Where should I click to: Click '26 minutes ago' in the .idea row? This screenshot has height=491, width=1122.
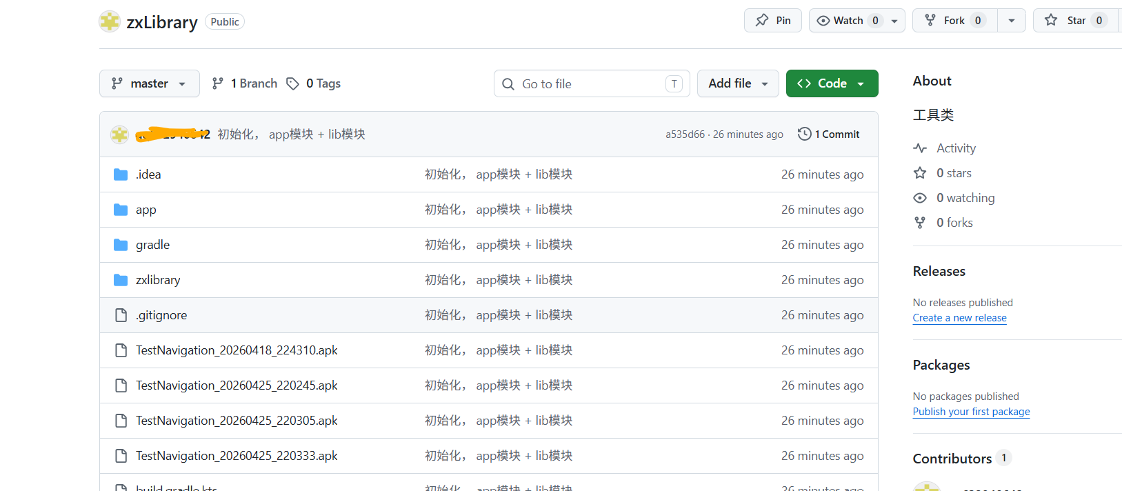(822, 174)
